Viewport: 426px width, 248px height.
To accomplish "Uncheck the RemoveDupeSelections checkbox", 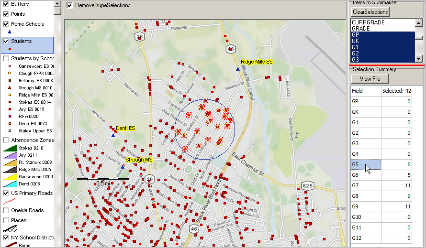I will coord(69,5).
